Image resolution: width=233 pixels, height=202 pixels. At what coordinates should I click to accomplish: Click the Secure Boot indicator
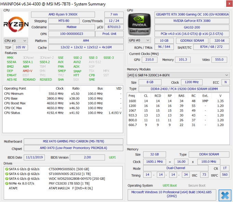point(197,186)
